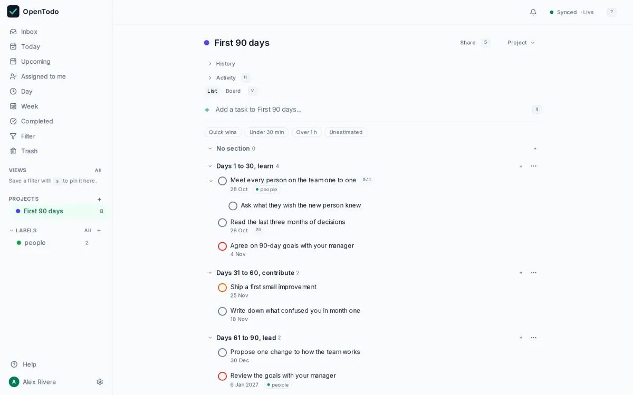This screenshot has height=395, width=633.
Task: Click the Assigned to me person icon
Action: click(13, 76)
